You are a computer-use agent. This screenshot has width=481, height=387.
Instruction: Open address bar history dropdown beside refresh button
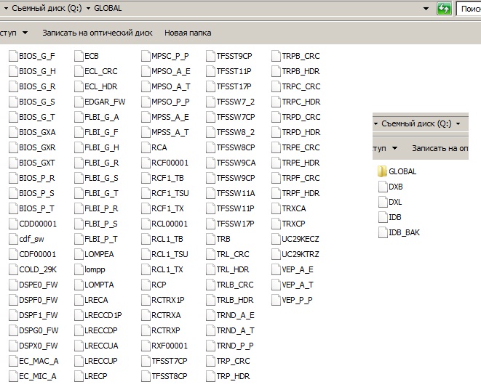pyautogui.click(x=427, y=9)
